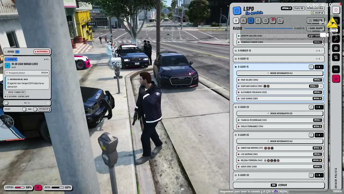Viewport: 344px width, 194px height.
Task: Click swap icon on 6-ADAM-25 unit
Action: click(x=311, y=135)
